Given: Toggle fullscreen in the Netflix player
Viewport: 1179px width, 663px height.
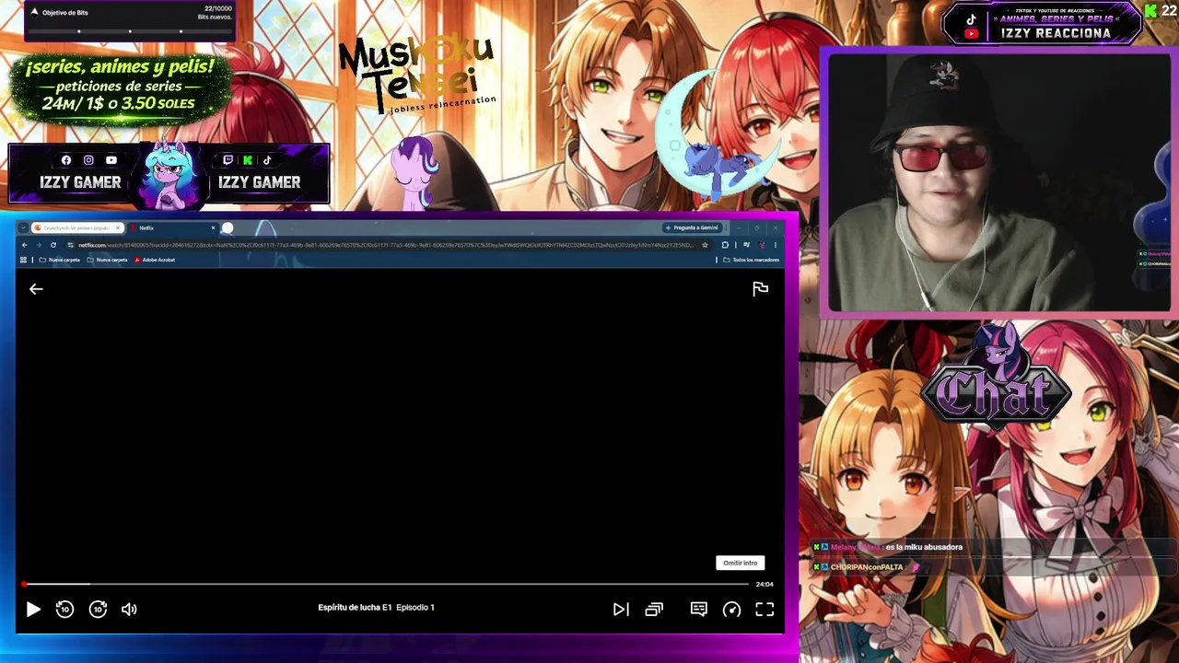Looking at the screenshot, I should (x=765, y=609).
